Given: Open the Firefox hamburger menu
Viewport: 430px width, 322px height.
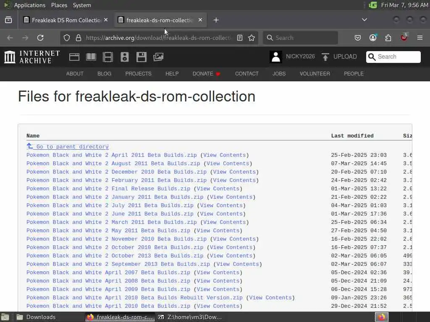Looking at the screenshot, I should point(420,37).
